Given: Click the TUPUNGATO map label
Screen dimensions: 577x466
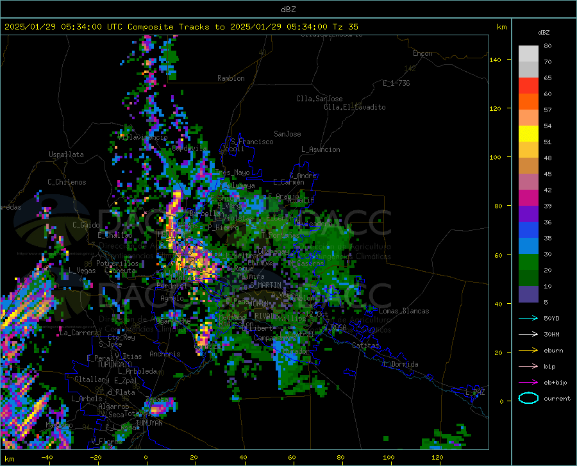Looking at the screenshot, I should [x=115, y=365].
